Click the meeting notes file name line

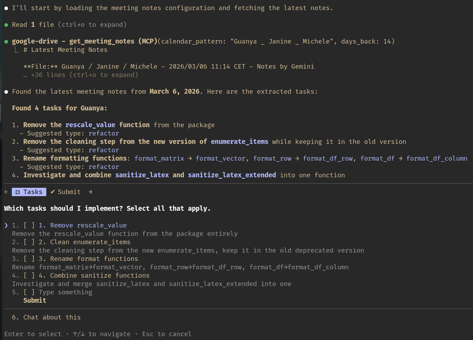pyautogui.click(x=168, y=67)
